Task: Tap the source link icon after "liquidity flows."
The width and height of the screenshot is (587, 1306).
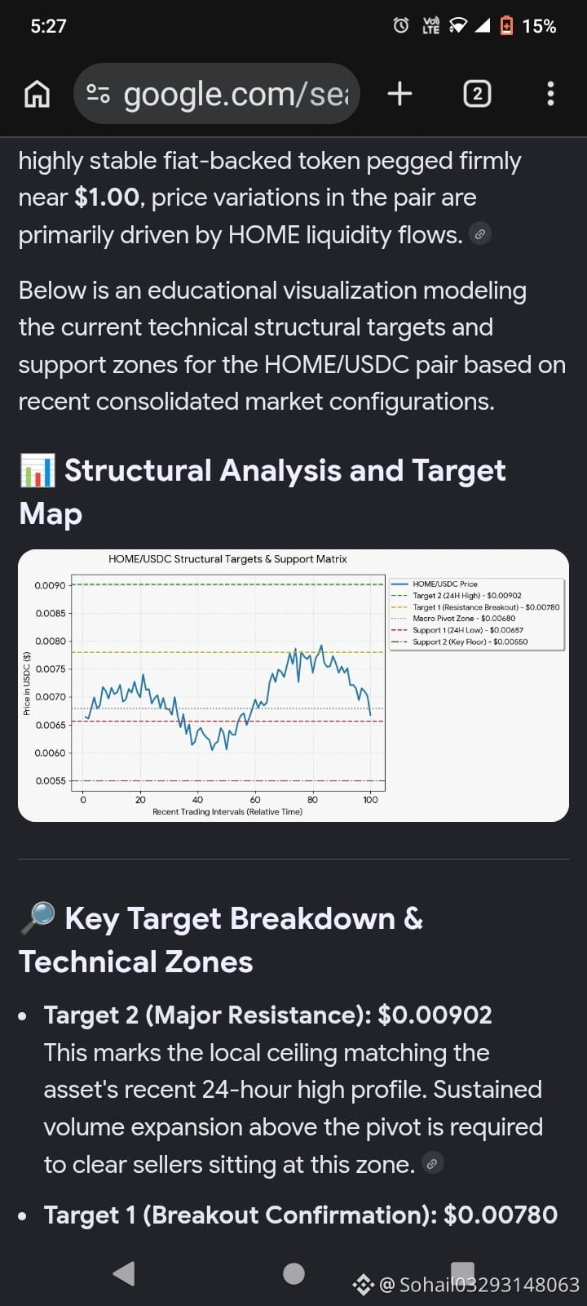Action: [x=480, y=234]
